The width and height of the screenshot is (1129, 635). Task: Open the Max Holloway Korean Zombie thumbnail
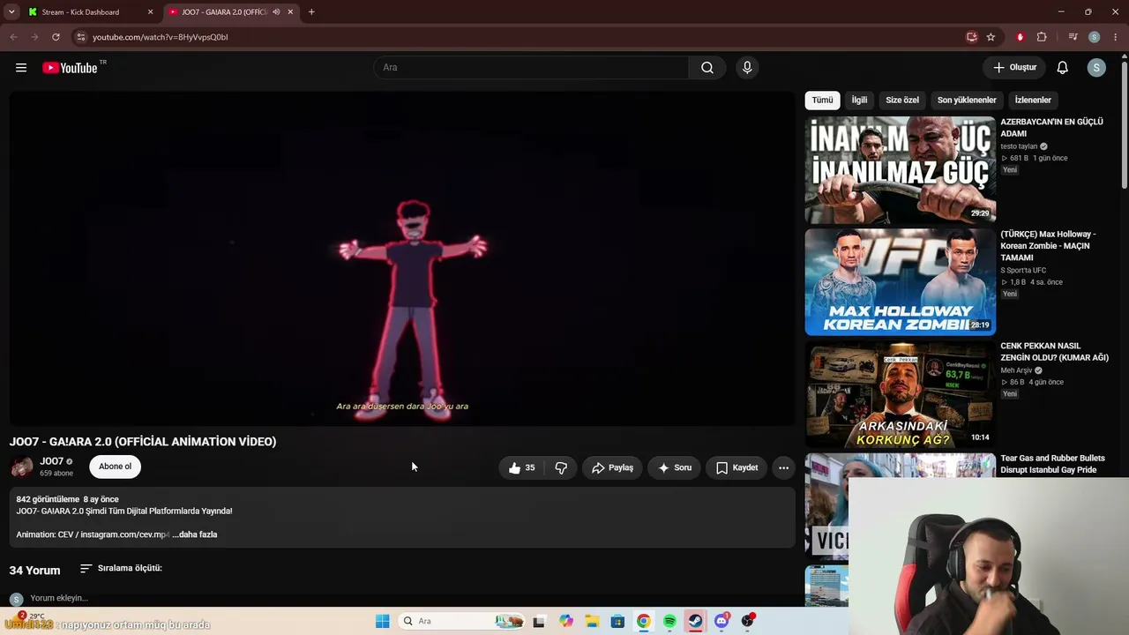coord(901,282)
